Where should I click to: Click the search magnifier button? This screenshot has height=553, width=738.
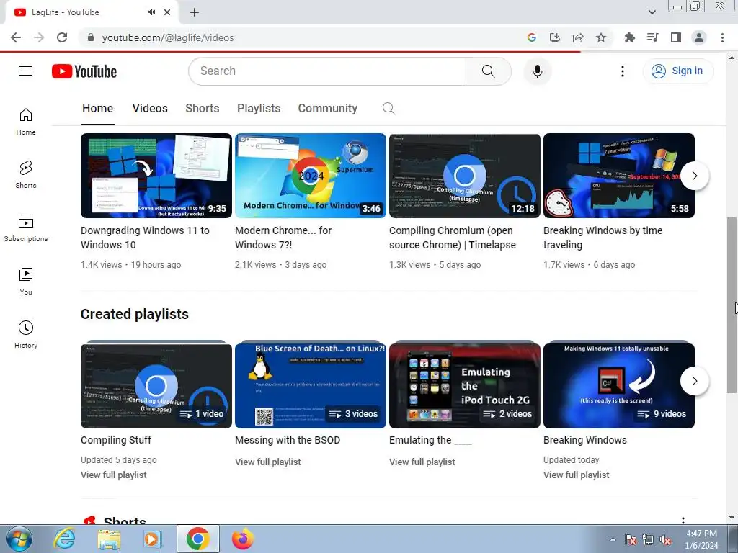coord(488,71)
